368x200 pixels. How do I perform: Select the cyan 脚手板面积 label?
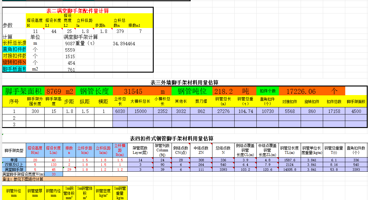[x=14, y=69]
